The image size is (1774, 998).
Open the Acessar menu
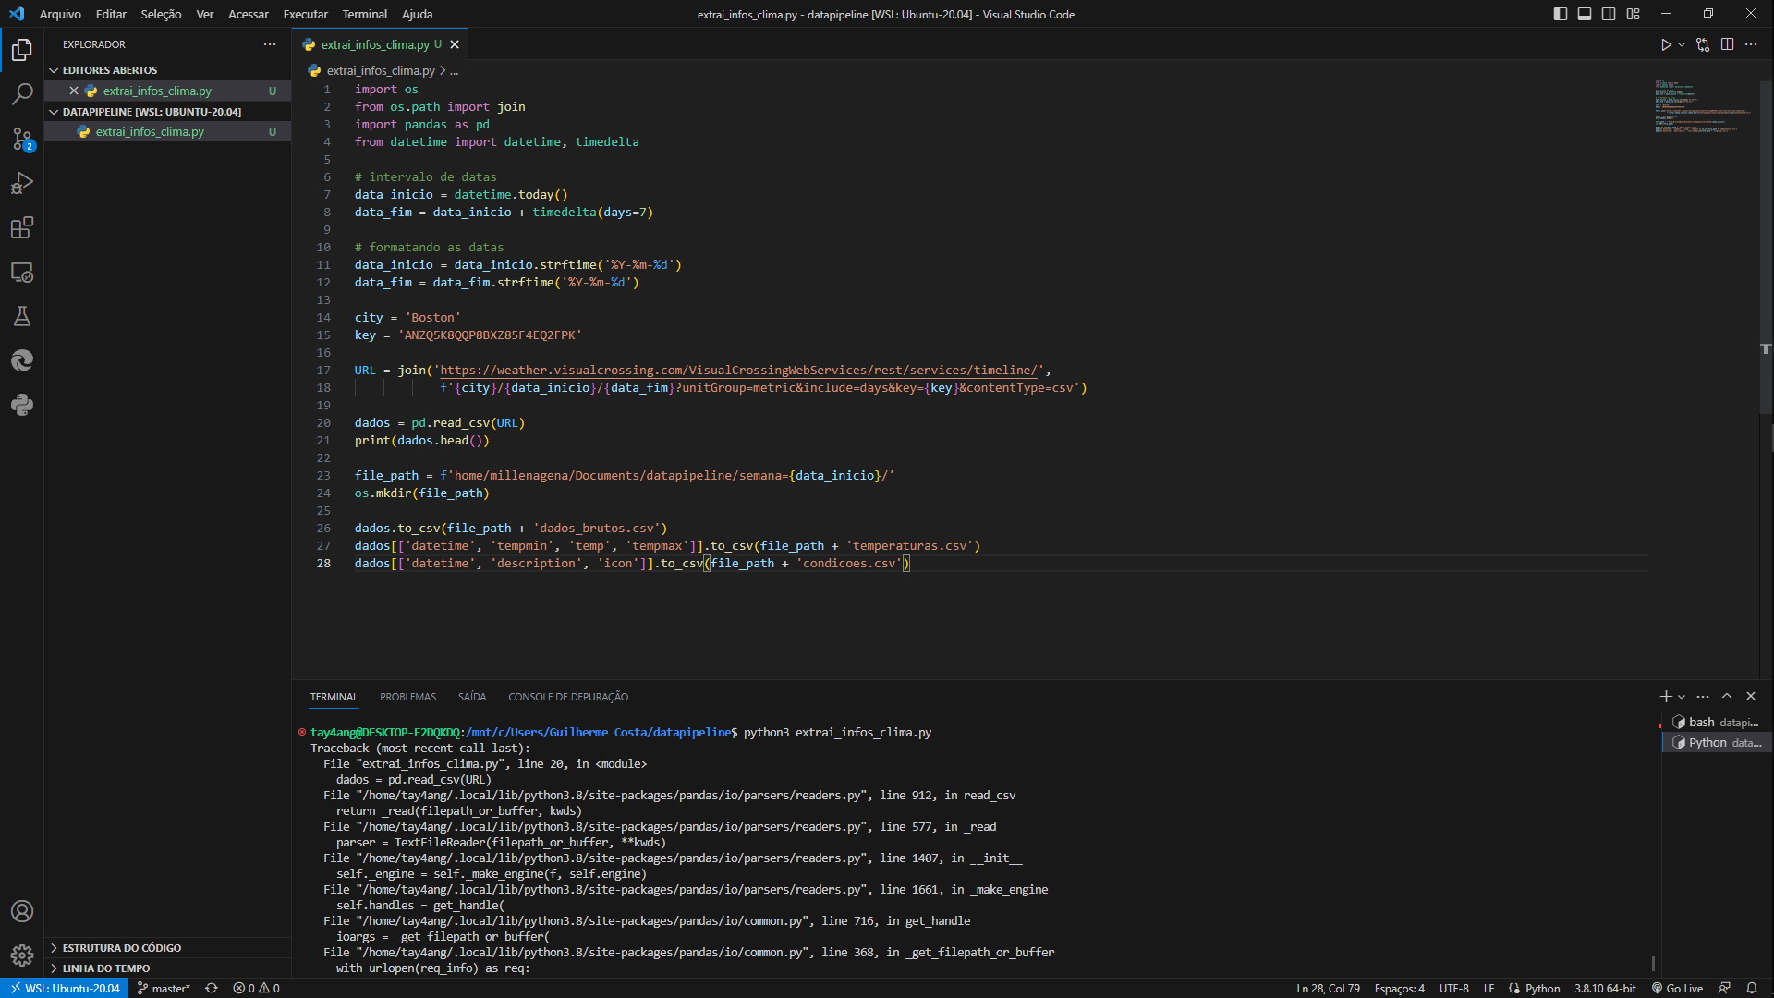click(x=249, y=14)
